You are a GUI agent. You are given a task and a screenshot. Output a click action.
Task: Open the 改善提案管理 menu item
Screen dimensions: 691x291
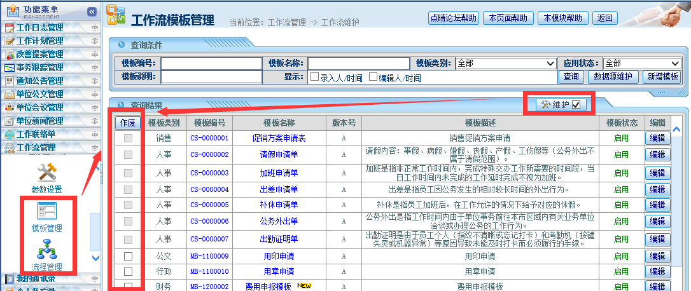(x=39, y=54)
